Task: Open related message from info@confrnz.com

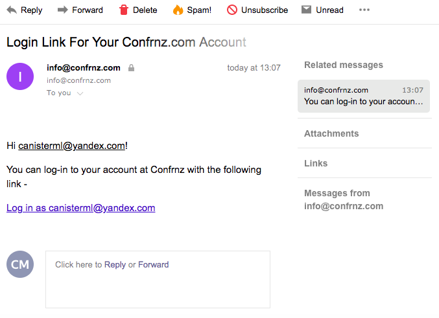Action: pyautogui.click(x=363, y=96)
